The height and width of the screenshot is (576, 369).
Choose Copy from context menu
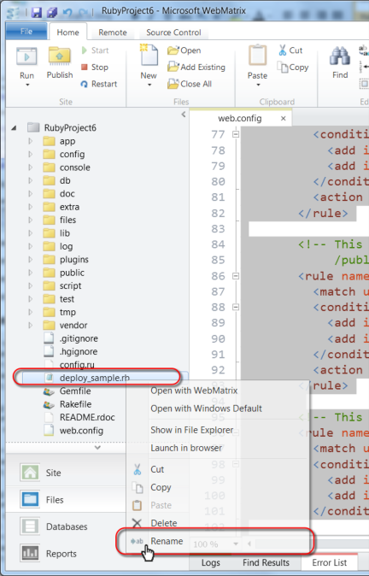coord(161,487)
